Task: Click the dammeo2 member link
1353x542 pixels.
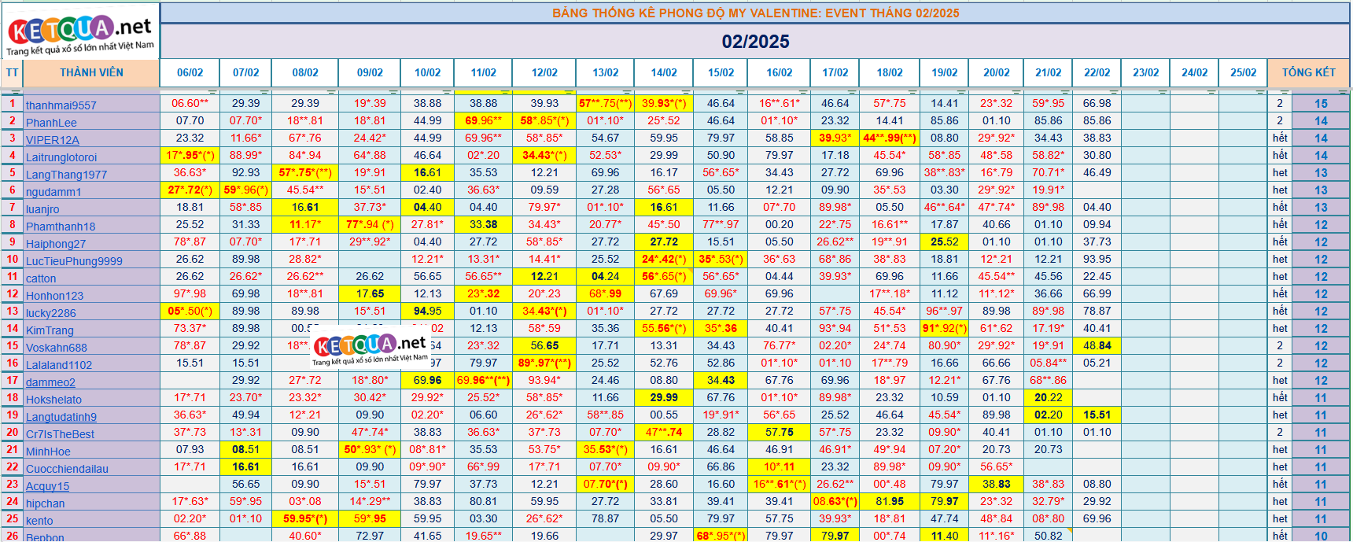Action: [x=50, y=382]
